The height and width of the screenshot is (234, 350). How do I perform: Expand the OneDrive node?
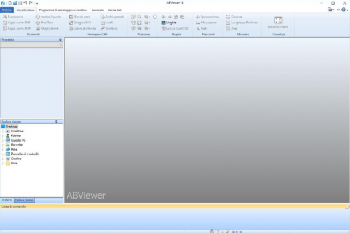coord(3,131)
